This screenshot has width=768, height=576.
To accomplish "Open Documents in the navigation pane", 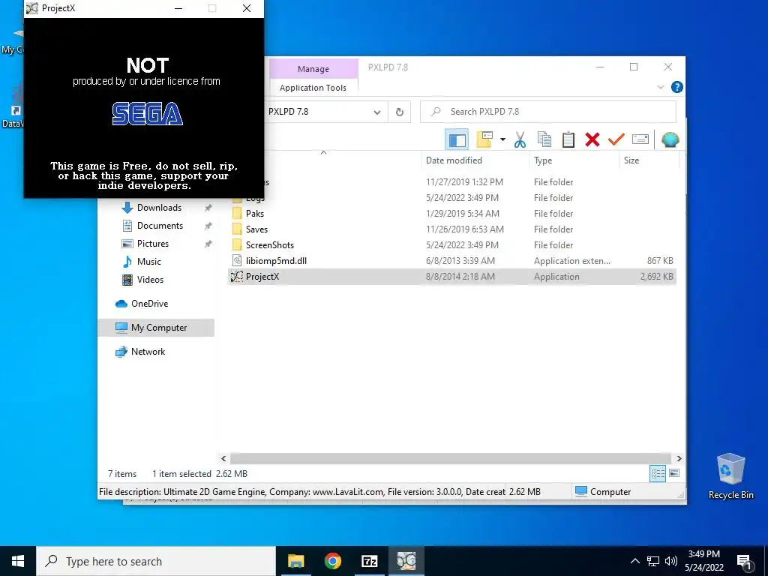I will click(160, 226).
